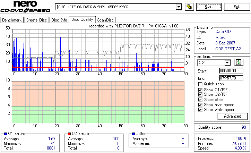Viewport: 251px width, 153px height.
Task: Click the Start button
Action: 209,7
